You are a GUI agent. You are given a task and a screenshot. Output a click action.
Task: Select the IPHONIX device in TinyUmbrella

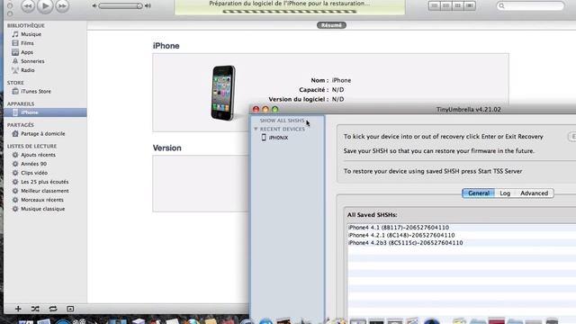pyautogui.click(x=278, y=138)
